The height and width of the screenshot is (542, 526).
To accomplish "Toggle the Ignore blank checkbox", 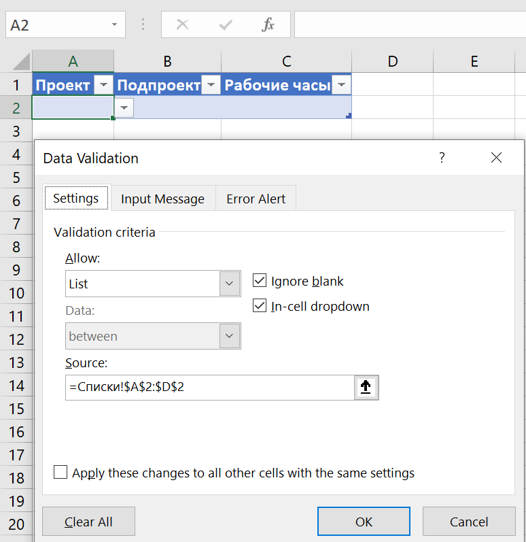I will [260, 280].
